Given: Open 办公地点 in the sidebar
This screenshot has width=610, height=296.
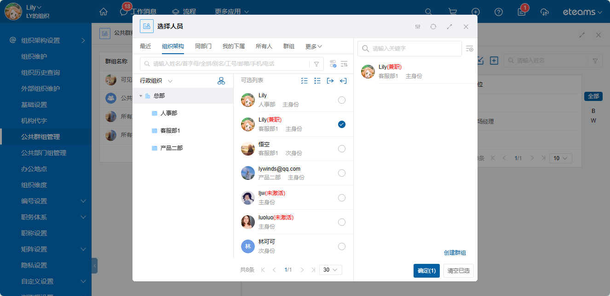Looking at the screenshot, I should click(x=34, y=169).
